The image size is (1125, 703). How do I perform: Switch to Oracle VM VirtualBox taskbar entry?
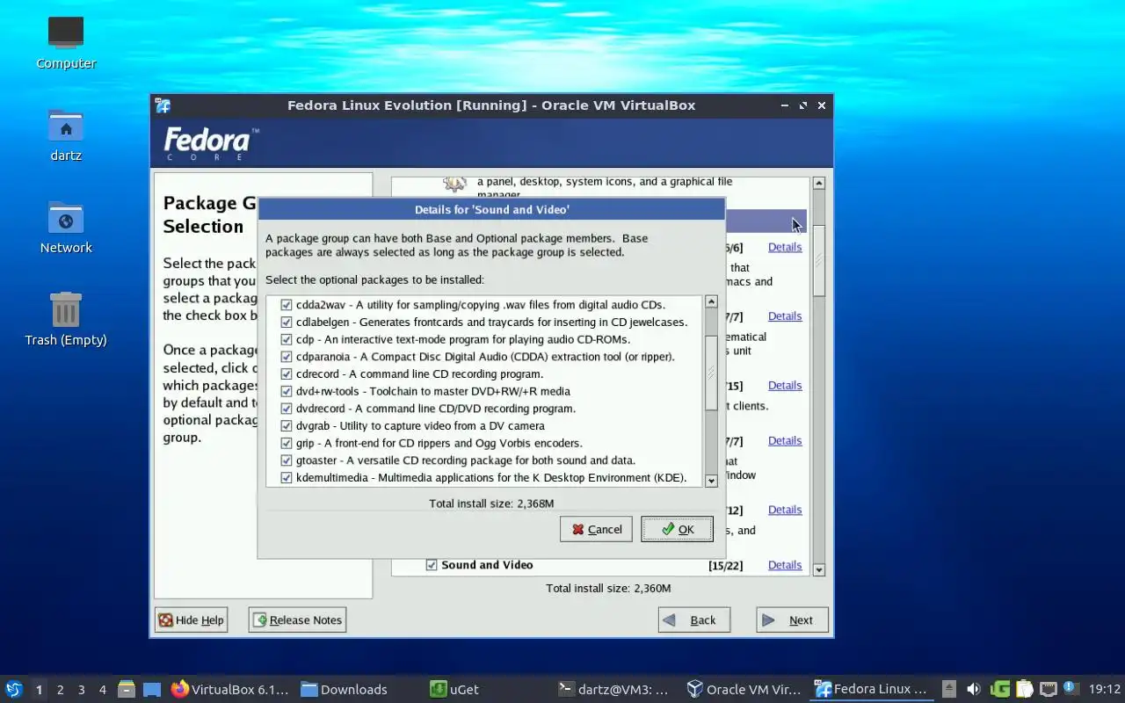click(744, 689)
